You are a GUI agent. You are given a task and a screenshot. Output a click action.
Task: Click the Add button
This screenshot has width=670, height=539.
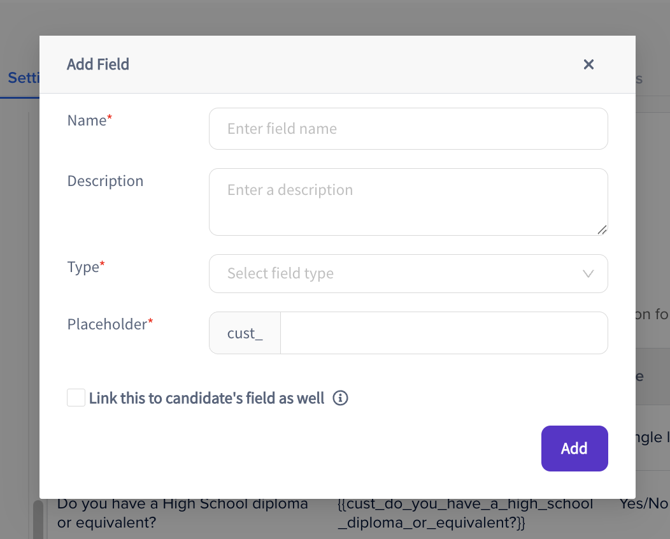[x=574, y=449]
